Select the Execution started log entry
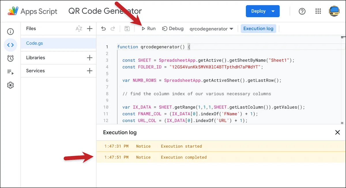346x188 pixels. pyautogui.click(x=221, y=146)
